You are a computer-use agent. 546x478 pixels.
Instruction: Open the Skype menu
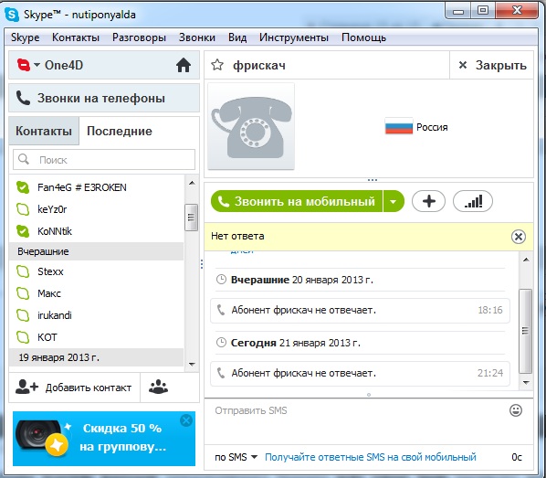coord(25,37)
